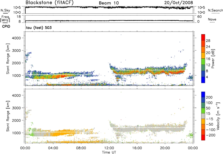The width and height of the screenshot is (223, 154).
Task: Click the 'Power [dB]' colorbar label
Action: click(213, 59)
